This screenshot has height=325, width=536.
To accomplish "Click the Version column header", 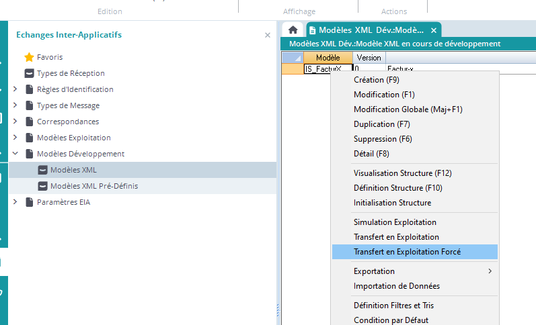I will (x=369, y=58).
